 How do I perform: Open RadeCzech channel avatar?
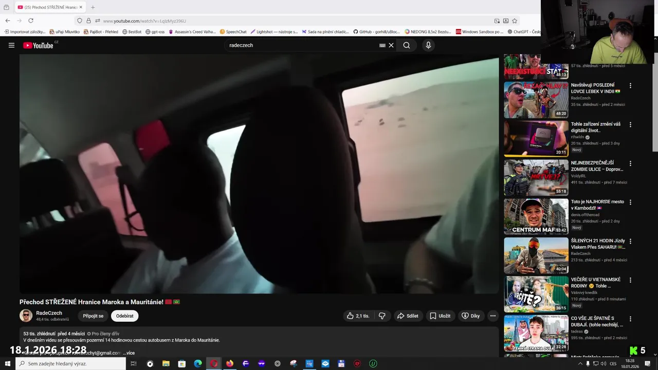26,316
